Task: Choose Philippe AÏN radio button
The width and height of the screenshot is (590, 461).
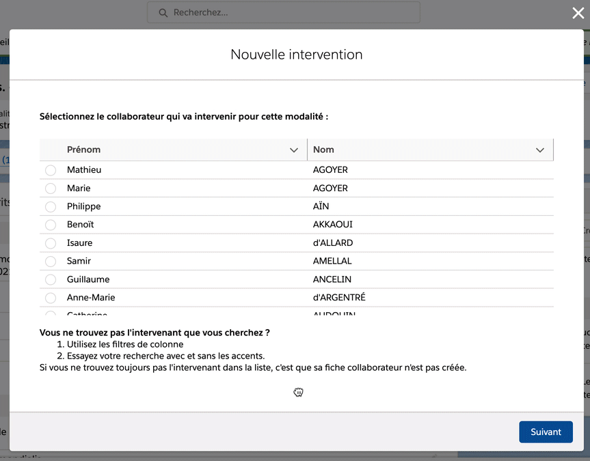Action: pyautogui.click(x=51, y=207)
